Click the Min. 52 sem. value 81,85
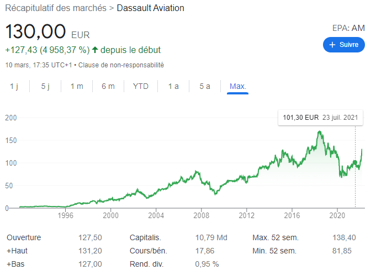 click(342, 251)
